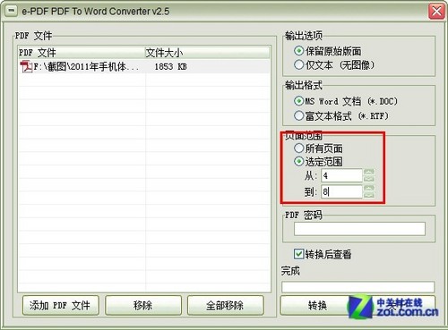Click the PDF file icon in list row
The image size is (448, 330).
[26, 67]
